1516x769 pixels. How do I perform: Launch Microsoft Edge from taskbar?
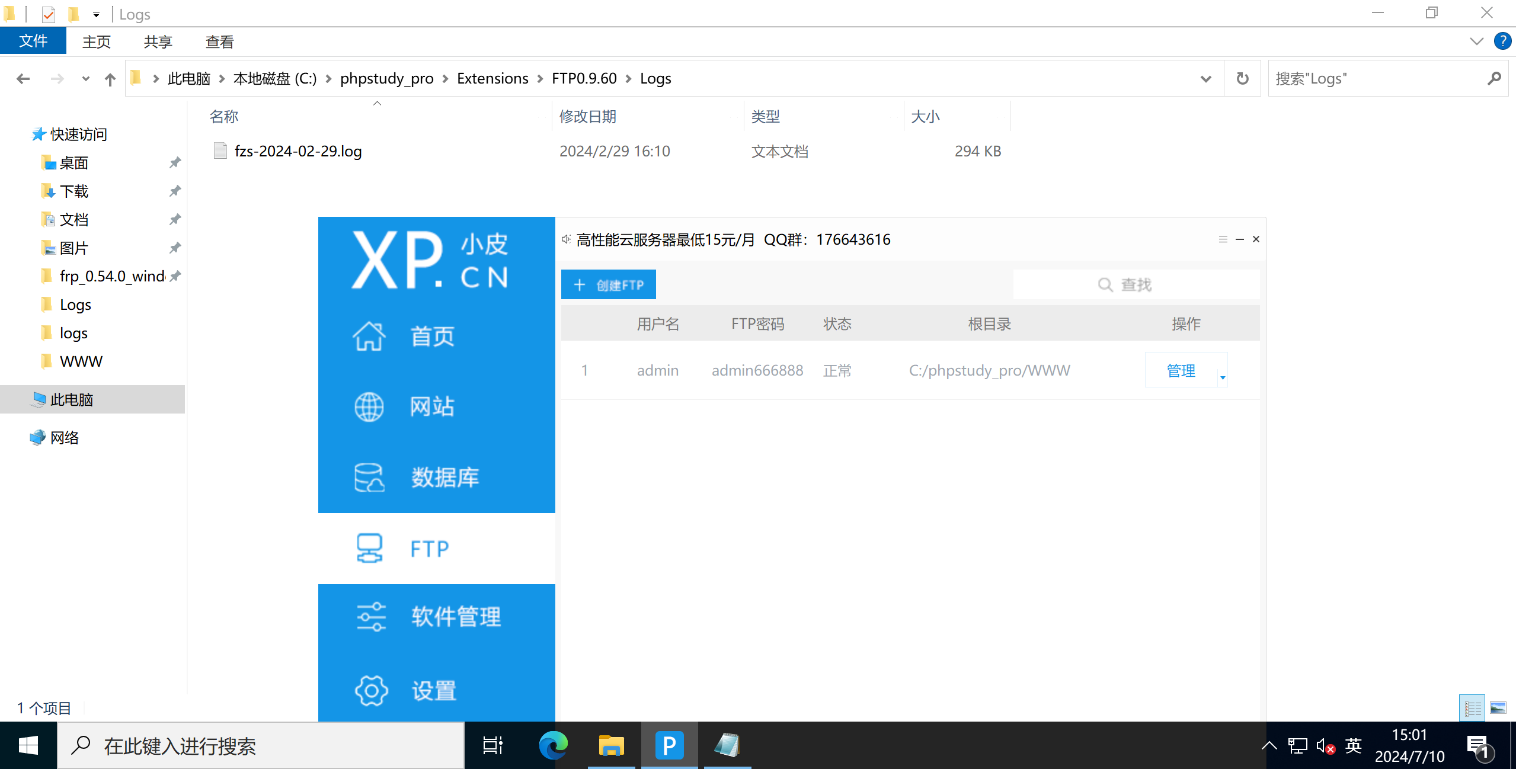click(x=553, y=745)
